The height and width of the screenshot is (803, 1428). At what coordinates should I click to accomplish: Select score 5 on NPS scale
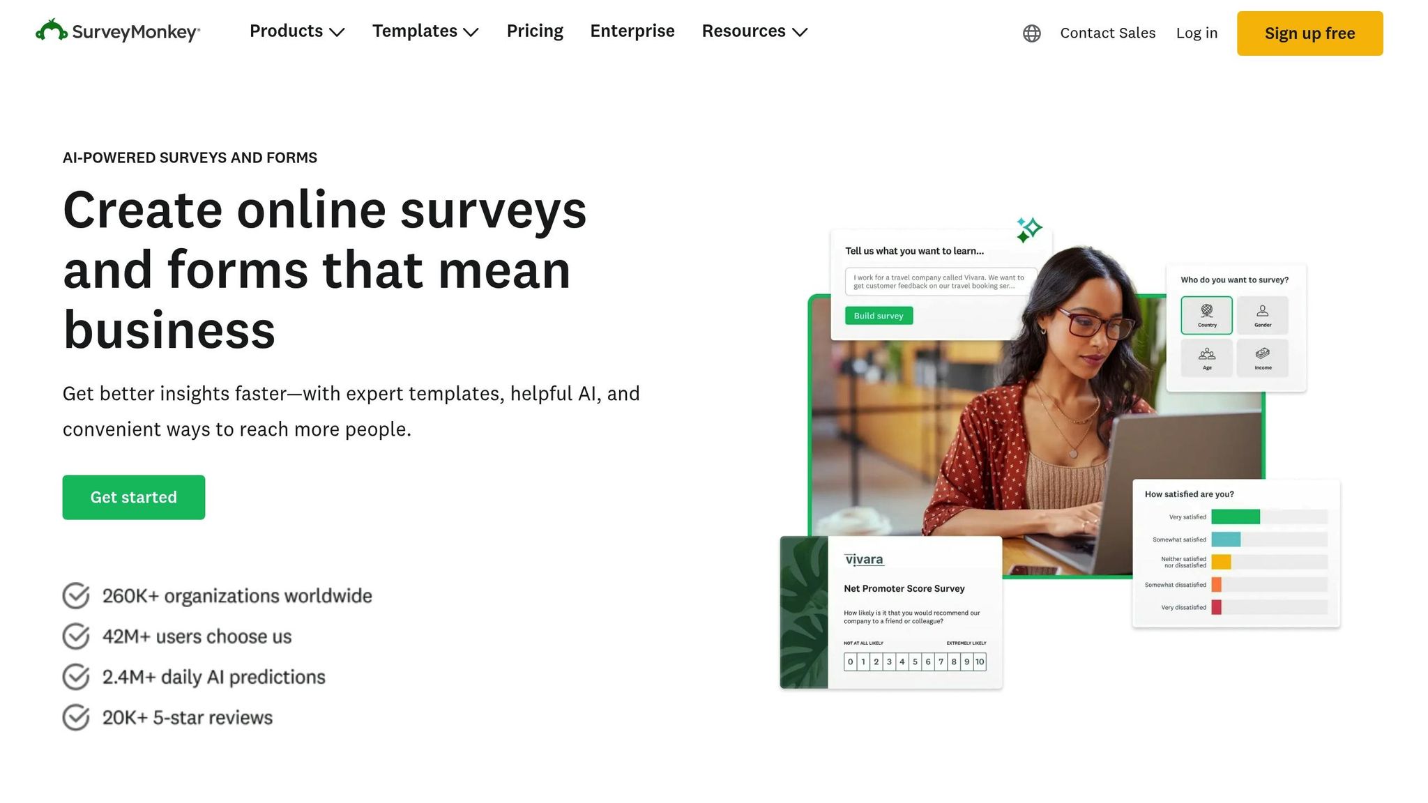pos(915,661)
